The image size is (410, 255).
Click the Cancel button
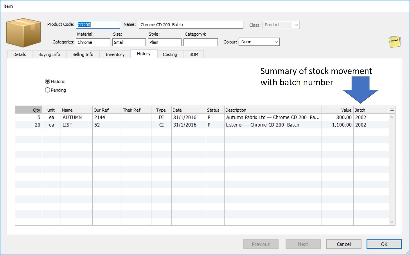pos(343,244)
